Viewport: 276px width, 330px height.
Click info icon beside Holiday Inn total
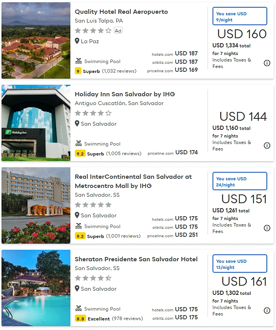[x=267, y=146]
